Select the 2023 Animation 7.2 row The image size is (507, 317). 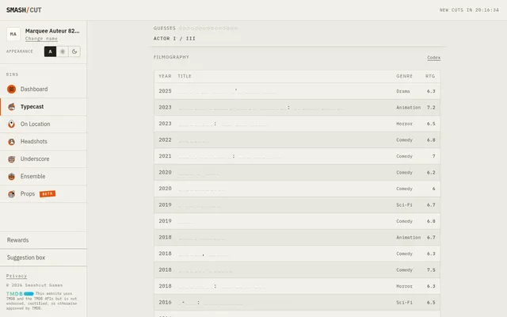[x=297, y=108]
